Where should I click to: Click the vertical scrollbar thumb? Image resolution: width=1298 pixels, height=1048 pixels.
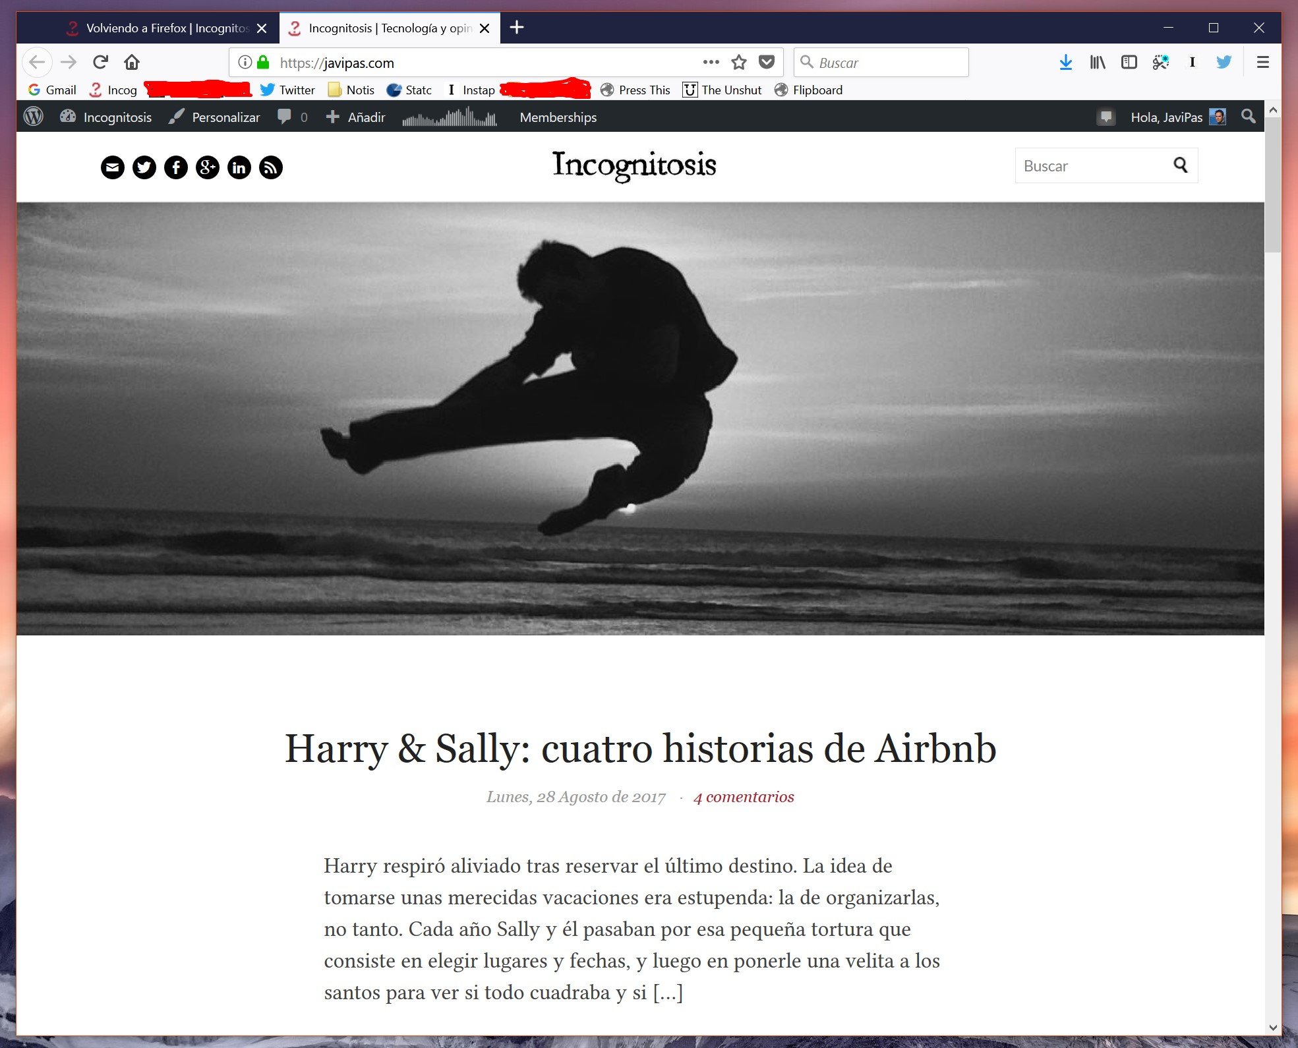[1273, 185]
